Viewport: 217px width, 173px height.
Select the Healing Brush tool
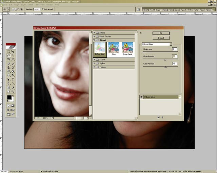[x=8, y=64]
